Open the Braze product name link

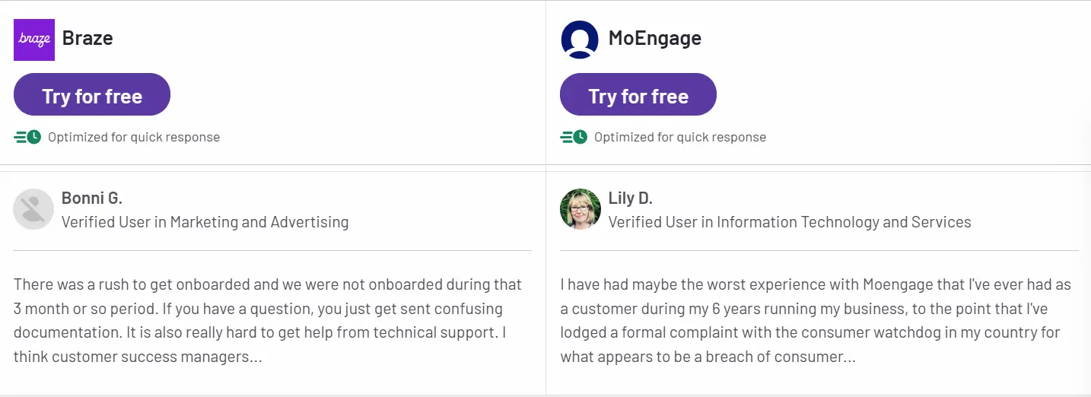[87, 38]
